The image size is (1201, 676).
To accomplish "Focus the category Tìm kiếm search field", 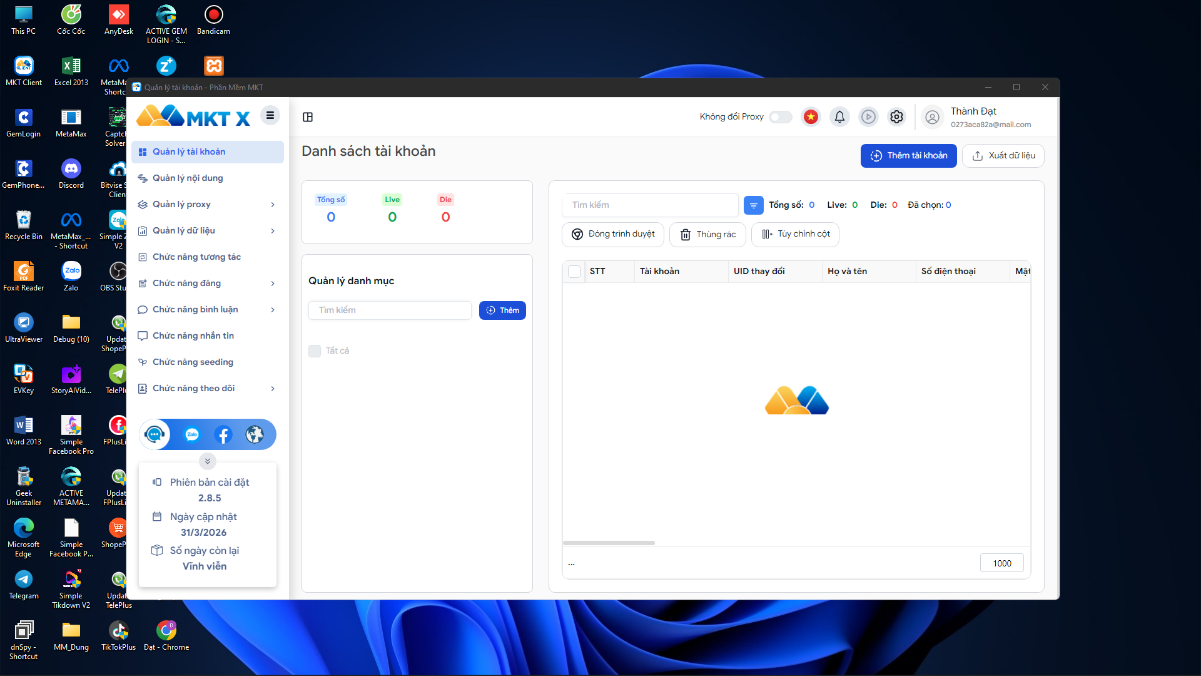I will click(390, 310).
